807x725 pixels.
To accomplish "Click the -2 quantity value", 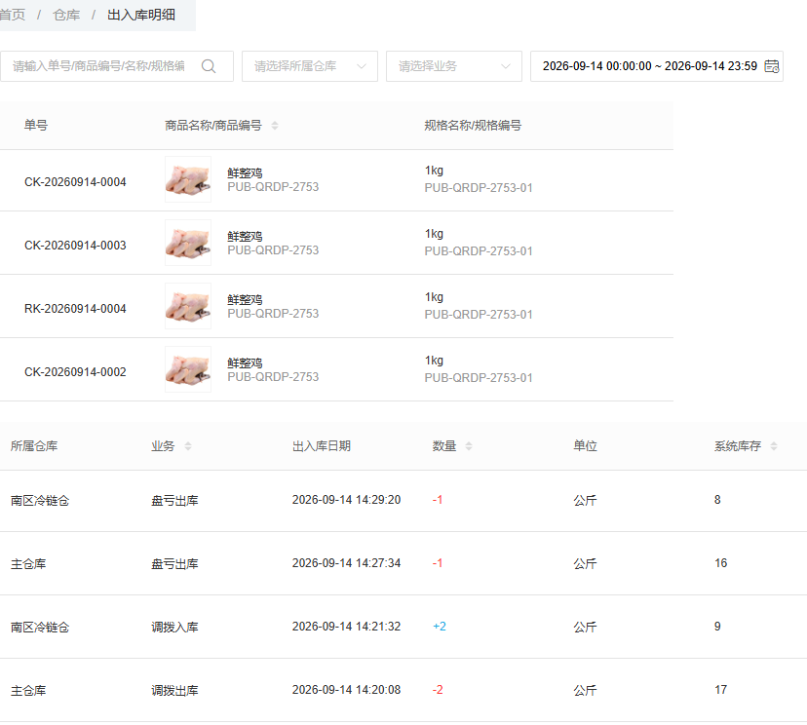I will (x=438, y=690).
